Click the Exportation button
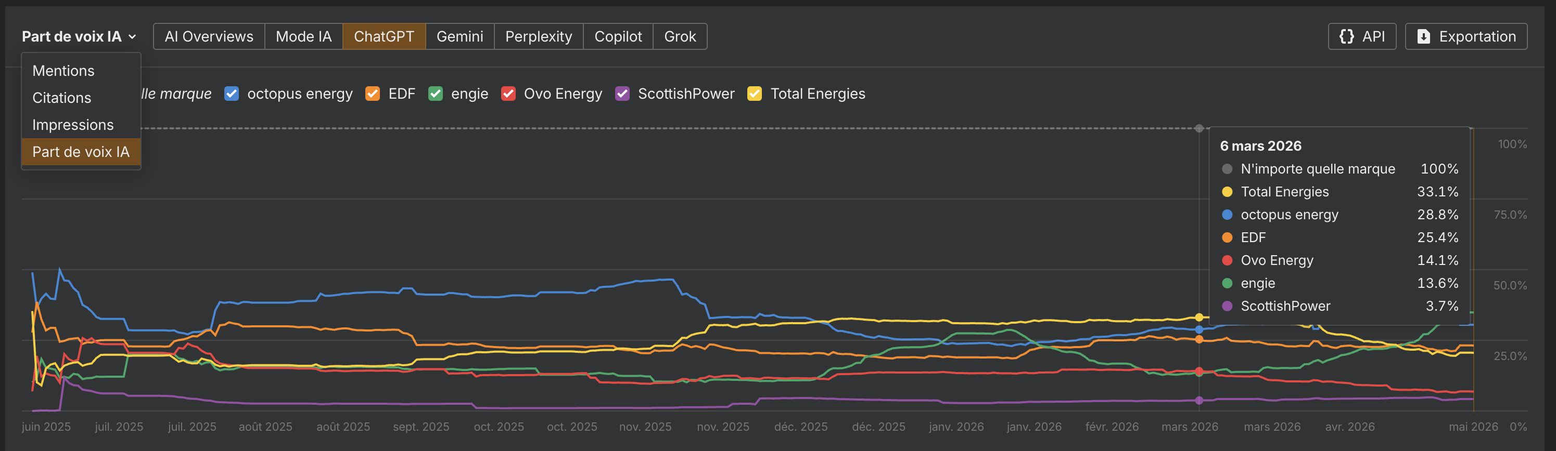The image size is (1556, 451). click(x=1466, y=37)
